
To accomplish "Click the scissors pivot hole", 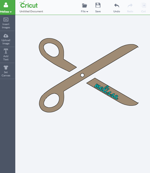I will (x=82, y=75).
